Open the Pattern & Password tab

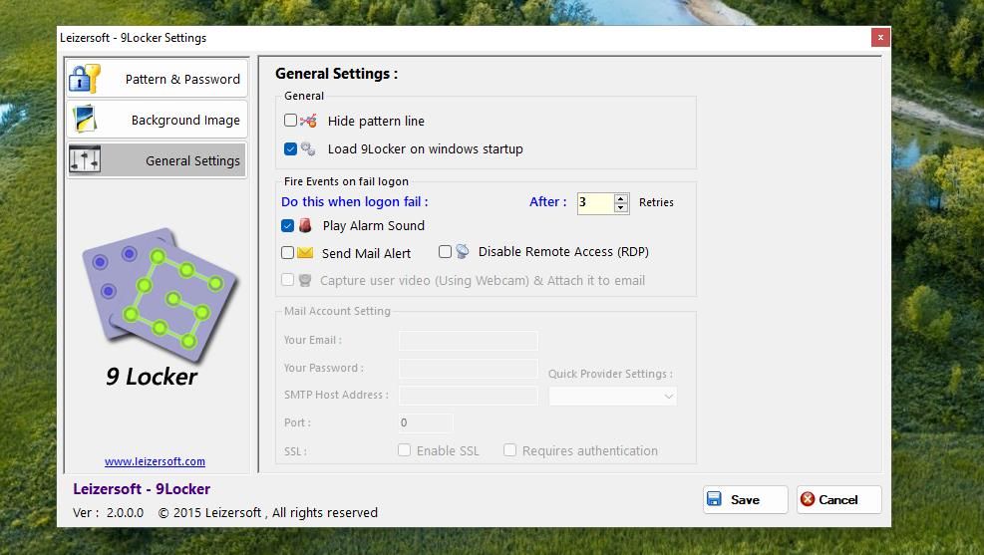[157, 79]
